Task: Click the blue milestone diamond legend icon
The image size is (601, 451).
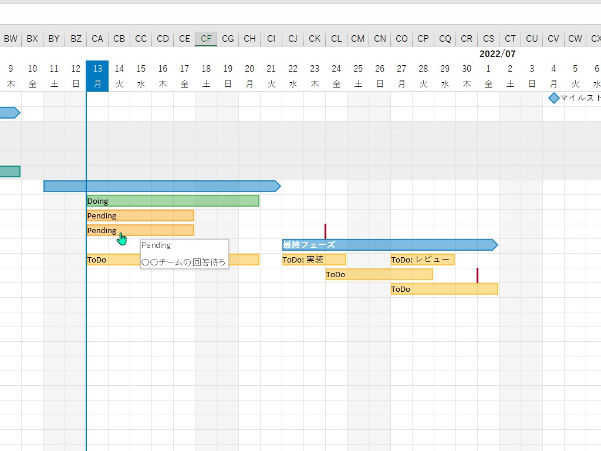Action: pyautogui.click(x=553, y=98)
